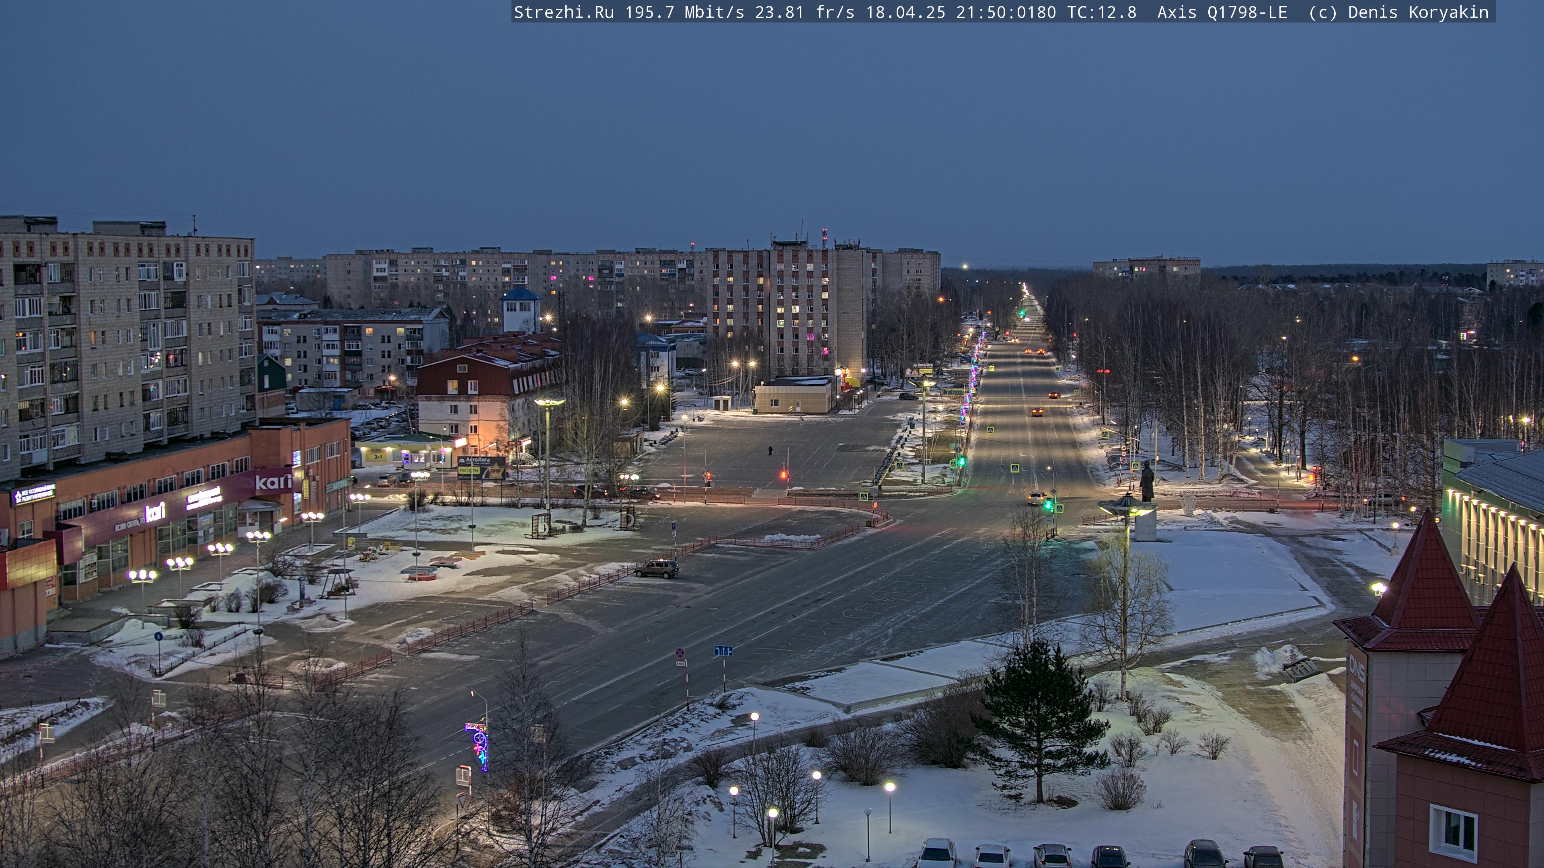Click the "195.7 Mbit/s" bitrate value
This screenshot has height=868, width=1544.
[x=684, y=12]
